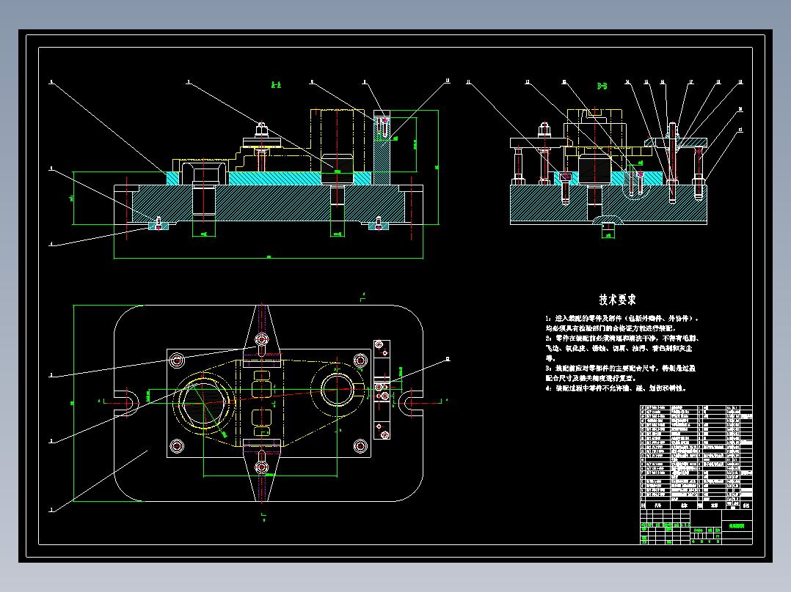Select the 技术要求 heading text
The width and height of the screenshot is (791, 592).
click(618, 300)
